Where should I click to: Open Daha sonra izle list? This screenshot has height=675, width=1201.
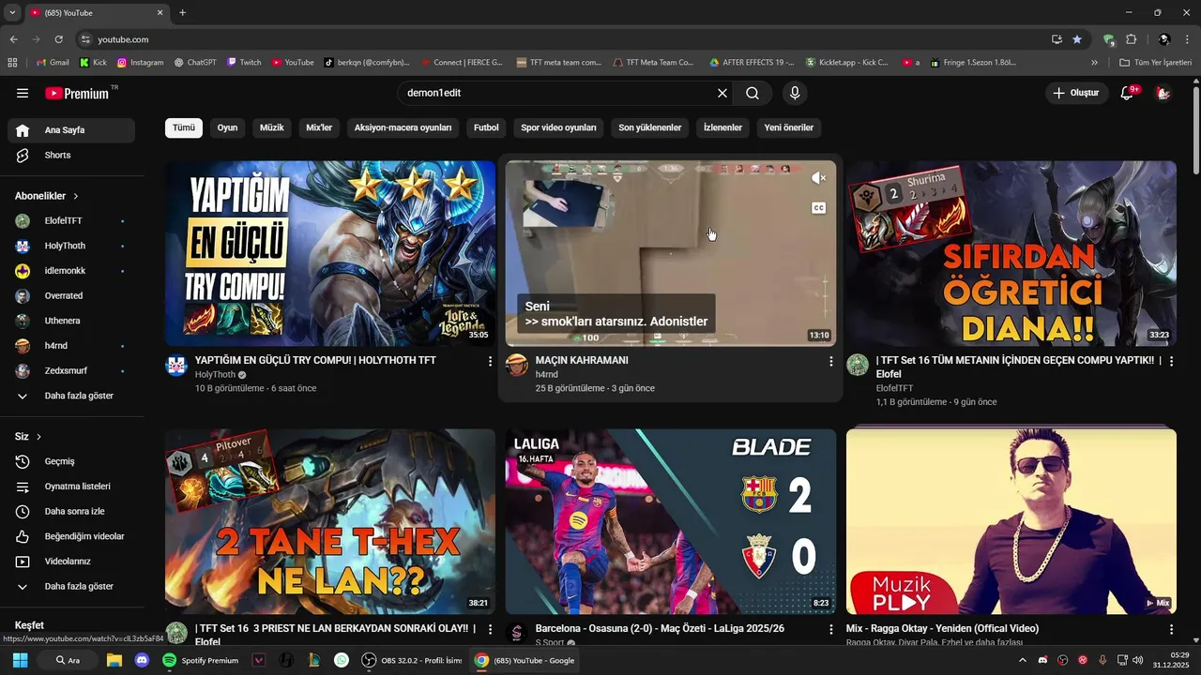(71, 512)
